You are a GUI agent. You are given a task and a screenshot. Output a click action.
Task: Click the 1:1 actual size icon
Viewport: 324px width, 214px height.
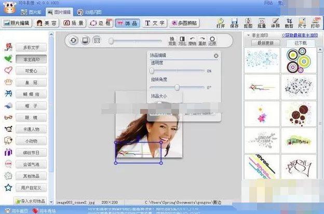point(97,41)
